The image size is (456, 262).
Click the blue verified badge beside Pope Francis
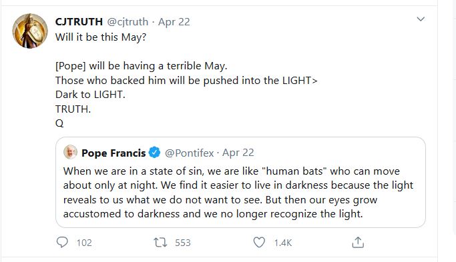pyautogui.click(x=154, y=153)
